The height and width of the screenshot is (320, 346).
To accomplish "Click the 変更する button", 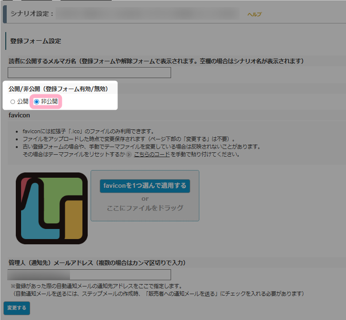I will (16, 308).
